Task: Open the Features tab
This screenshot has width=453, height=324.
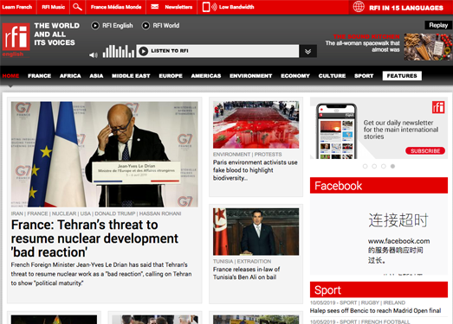Action: click(402, 76)
